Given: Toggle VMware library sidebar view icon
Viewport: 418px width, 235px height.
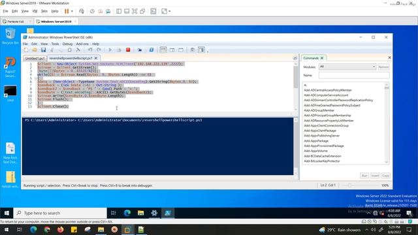Looking at the screenshot, I should pos(119,11).
